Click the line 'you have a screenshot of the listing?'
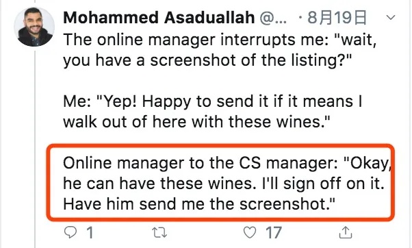Screen dimensions: 412x248 [207, 60]
